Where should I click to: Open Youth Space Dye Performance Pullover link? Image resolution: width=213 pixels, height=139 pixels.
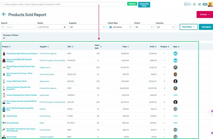click(x=22, y=53)
